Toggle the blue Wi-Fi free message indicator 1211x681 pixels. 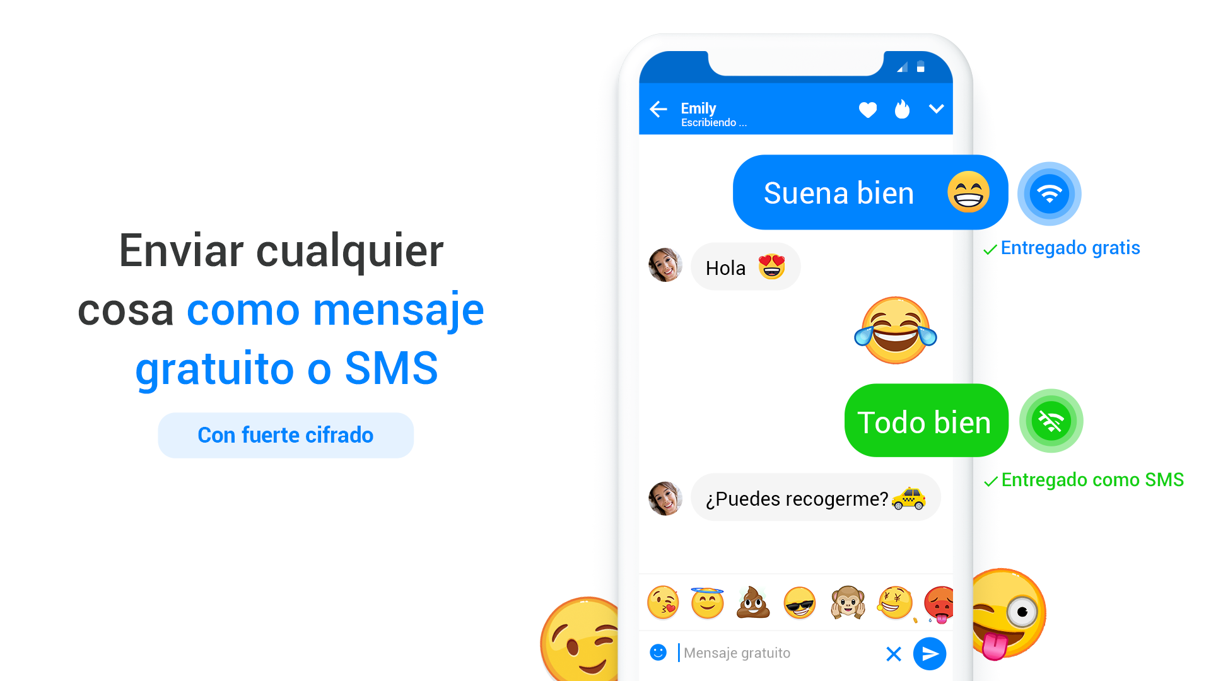[x=1050, y=194]
